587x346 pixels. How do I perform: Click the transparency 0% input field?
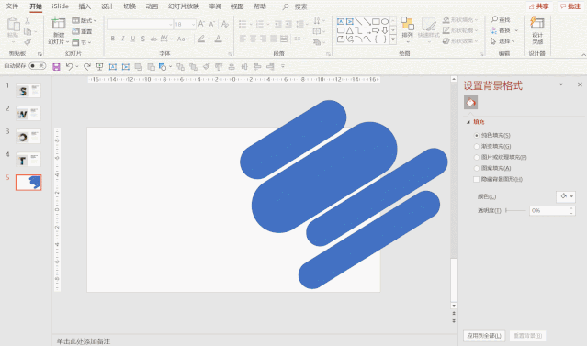(x=549, y=210)
